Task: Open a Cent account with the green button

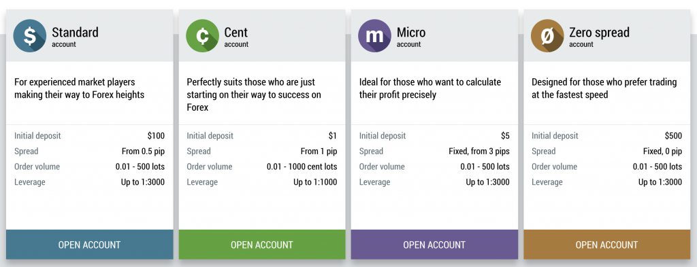Action: point(262,245)
